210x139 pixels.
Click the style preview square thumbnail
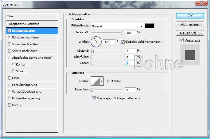tap(190, 54)
